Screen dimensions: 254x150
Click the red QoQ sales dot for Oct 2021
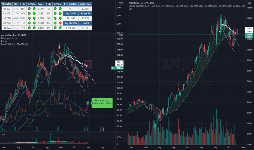click(60, 23)
